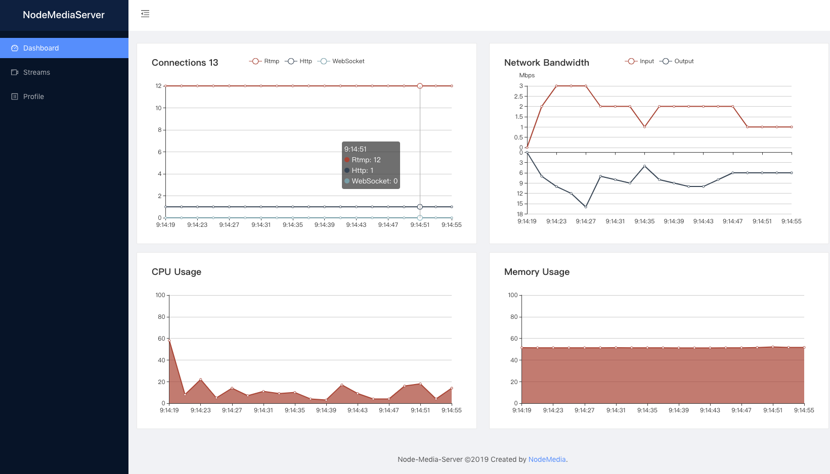Image resolution: width=830 pixels, height=474 pixels.
Task: Toggle the Input series in Network Bandwidth
Action: coord(639,61)
